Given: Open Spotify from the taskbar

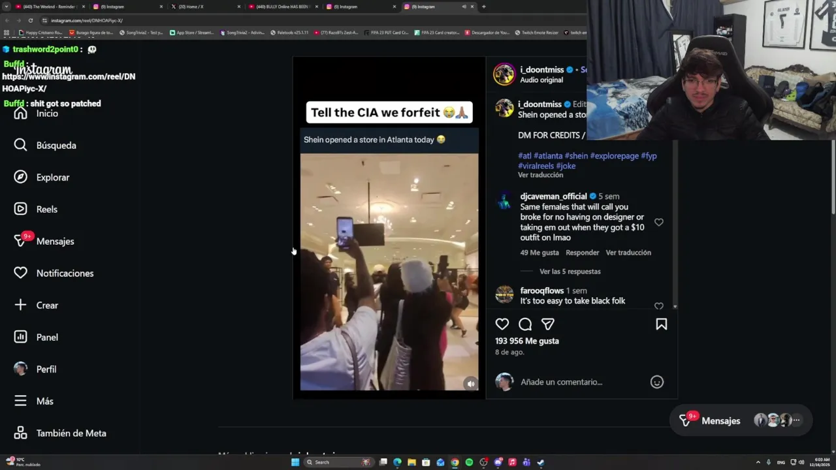Looking at the screenshot, I should click(x=469, y=462).
